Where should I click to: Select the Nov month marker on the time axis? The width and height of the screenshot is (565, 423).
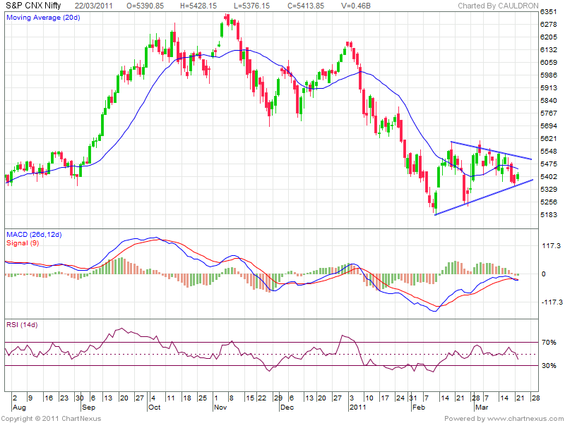(x=220, y=407)
